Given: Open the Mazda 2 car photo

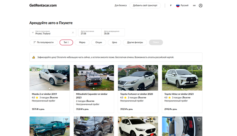Looking at the screenshot, I should 49,78.
